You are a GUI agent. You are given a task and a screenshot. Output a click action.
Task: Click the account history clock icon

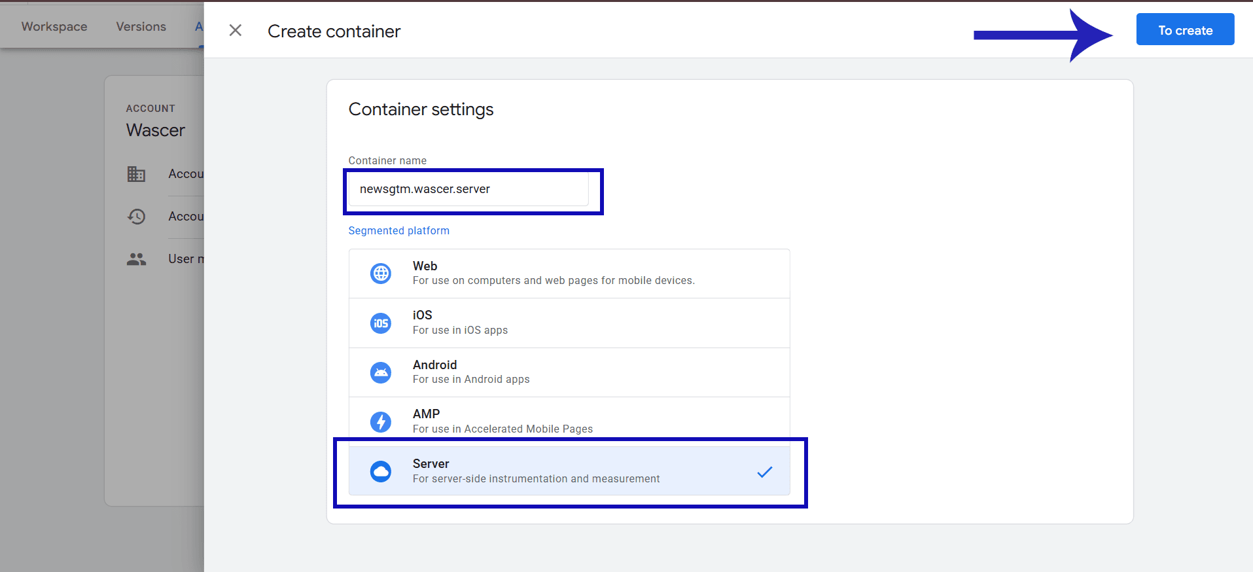pyautogui.click(x=136, y=217)
